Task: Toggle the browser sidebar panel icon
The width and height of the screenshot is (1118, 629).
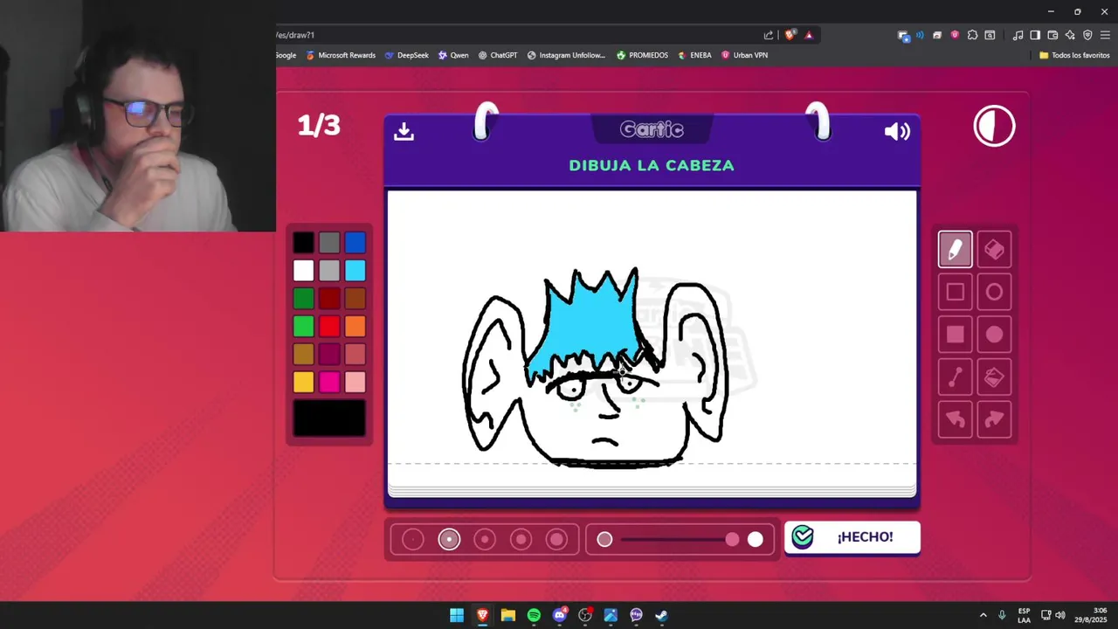Action: pos(1035,35)
